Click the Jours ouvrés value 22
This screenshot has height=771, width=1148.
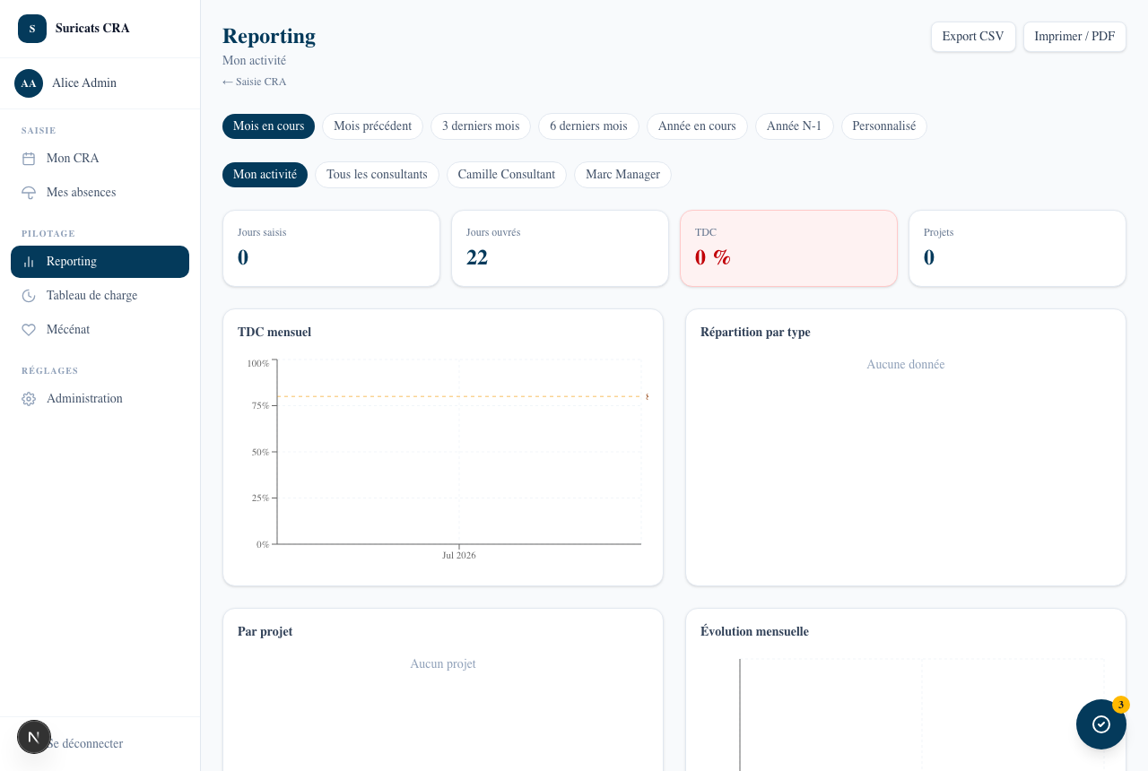coord(477,257)
